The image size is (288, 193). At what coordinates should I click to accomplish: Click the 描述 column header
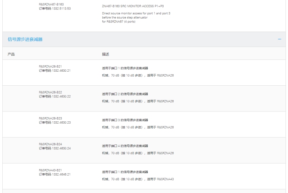tap(106, 54)
